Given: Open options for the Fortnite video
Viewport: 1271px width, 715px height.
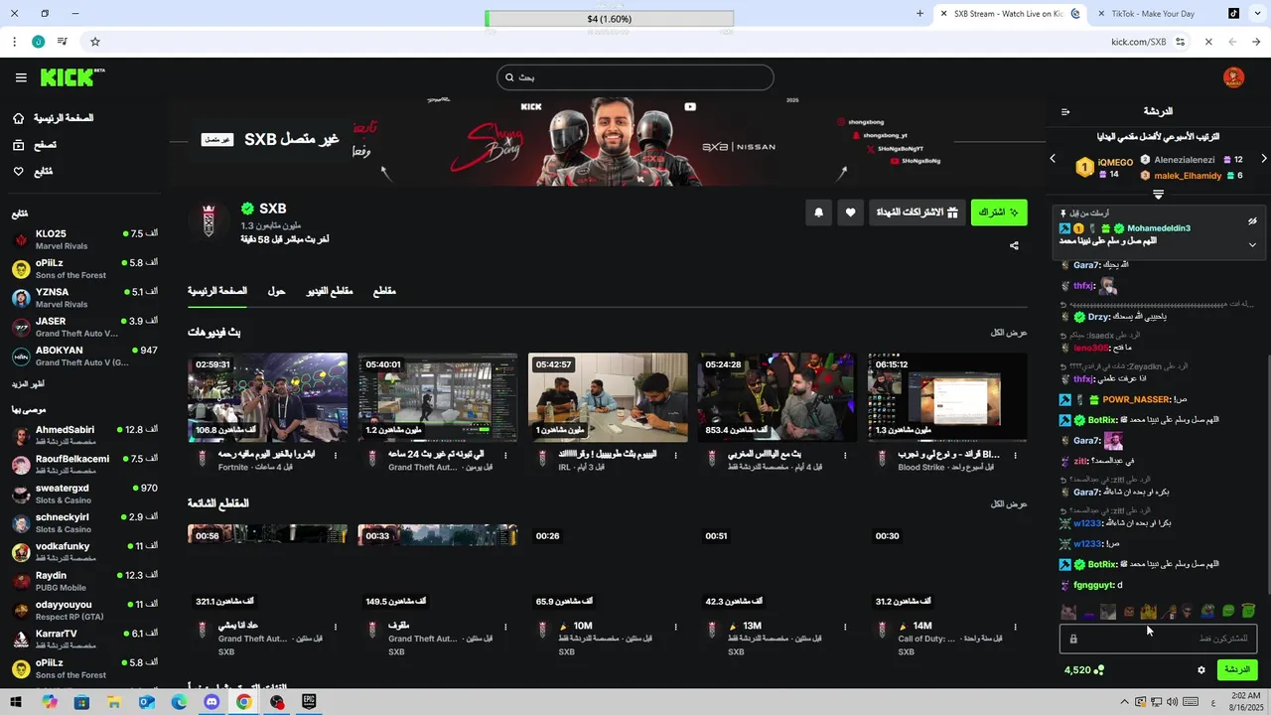Looking at the screenshot, I should coord(336,456).
